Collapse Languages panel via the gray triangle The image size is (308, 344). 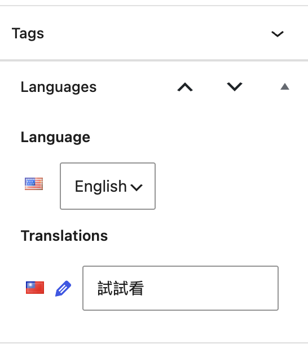click(x=285, y=87)
